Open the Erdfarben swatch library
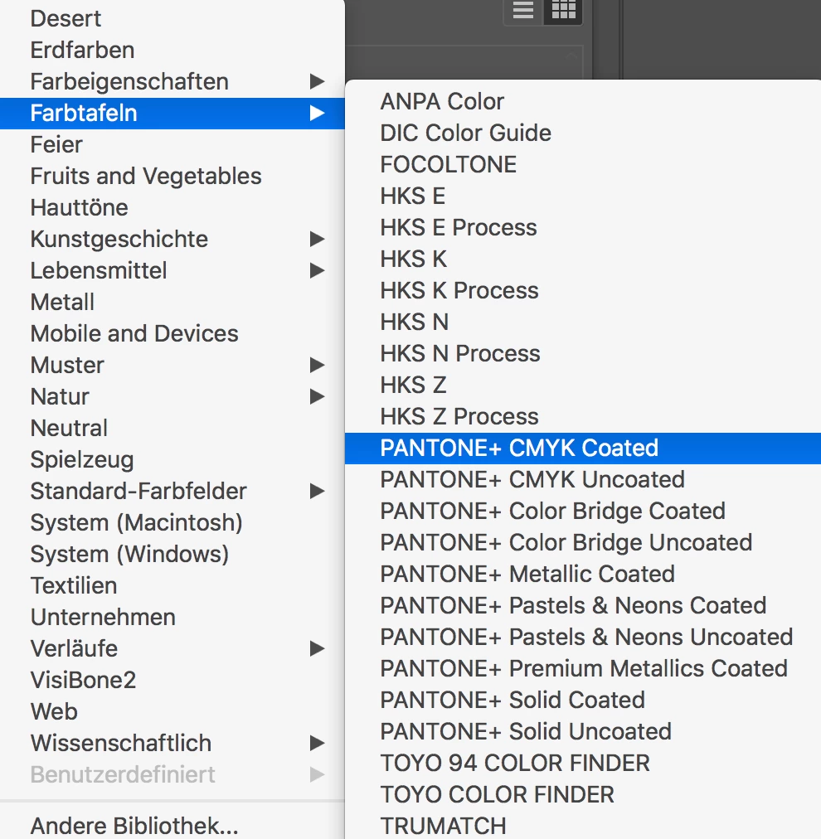This screenshot has height=839, width=821. [172, 51]
